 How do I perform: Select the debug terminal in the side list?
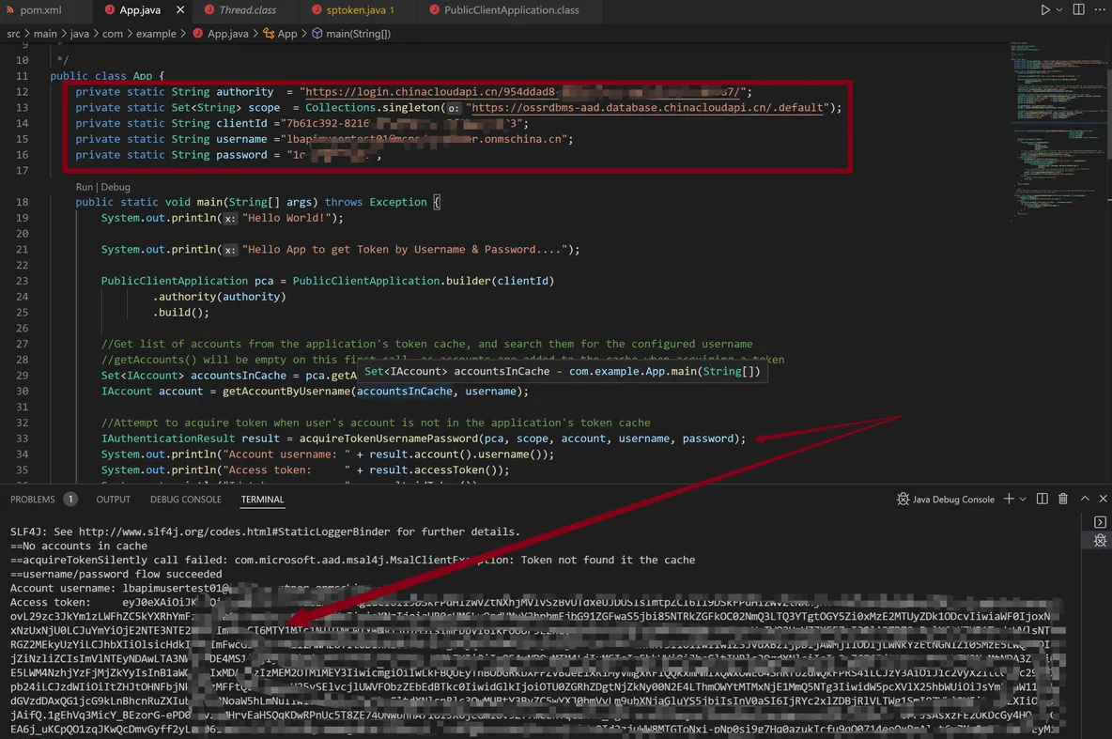click(x=1100, y=541)
